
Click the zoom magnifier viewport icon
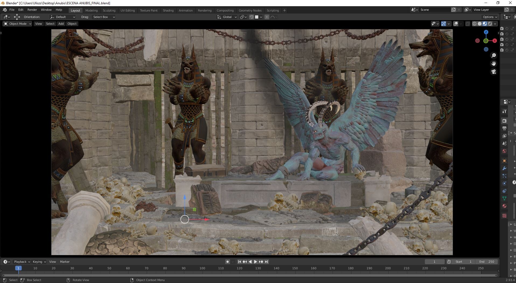point(494,55)
